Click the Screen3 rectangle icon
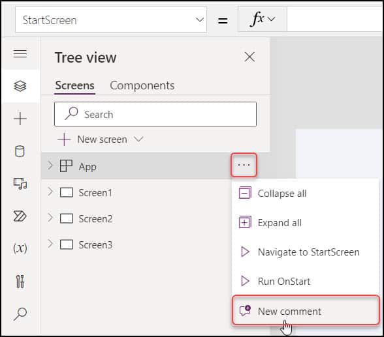This screenshot has height=337, width=384. (x=67, y=244)
